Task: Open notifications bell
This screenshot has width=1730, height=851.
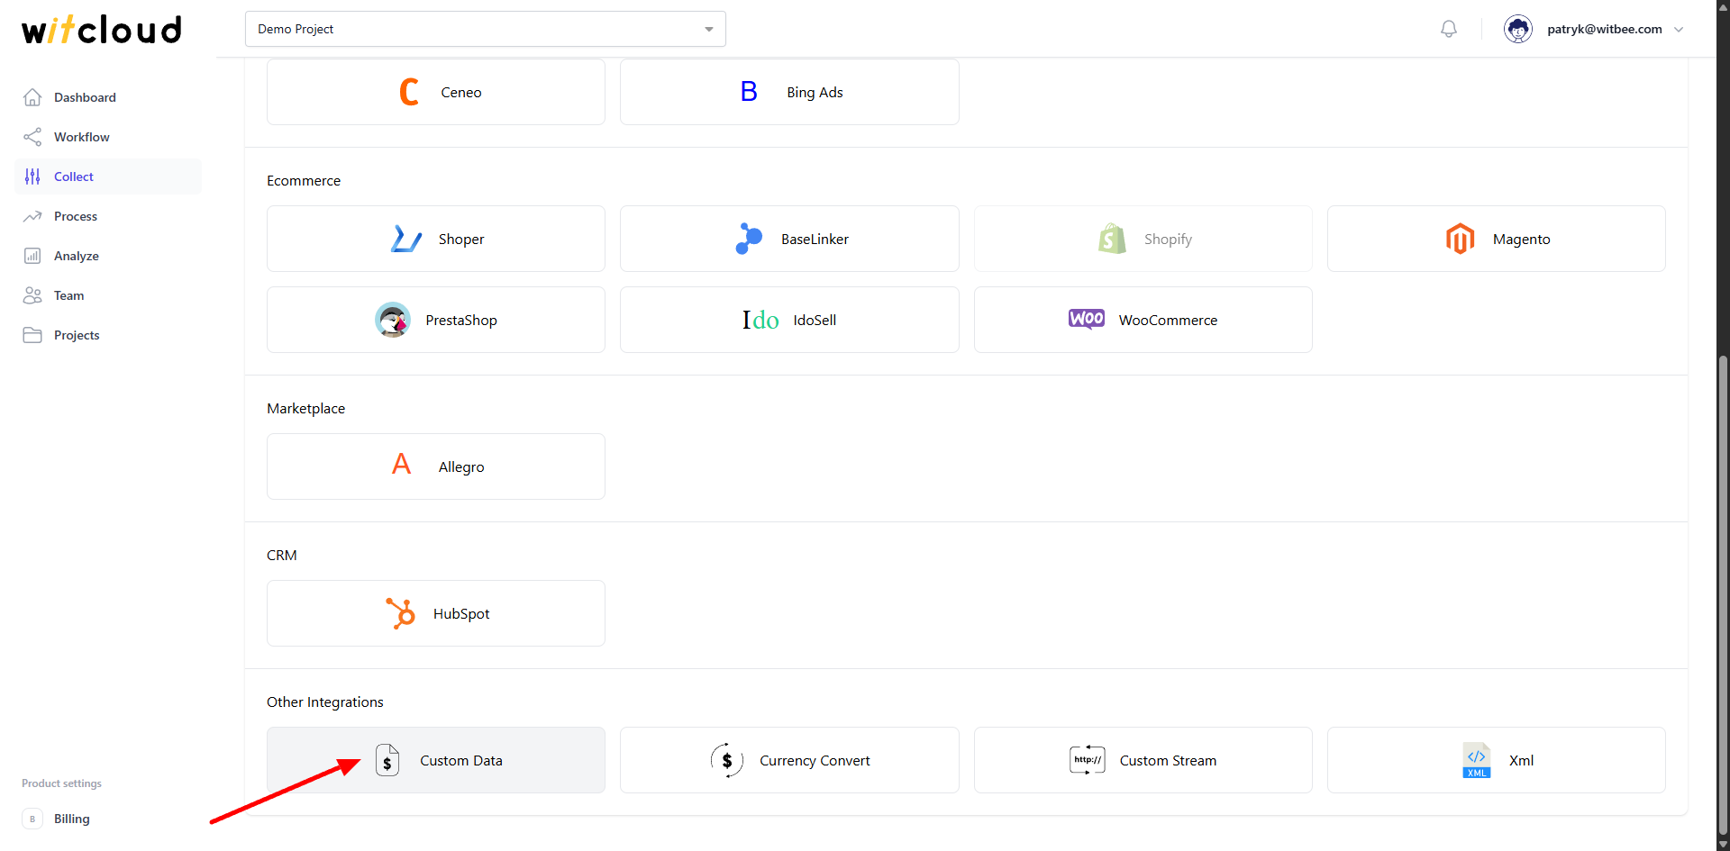Action: pos(1449,29)
